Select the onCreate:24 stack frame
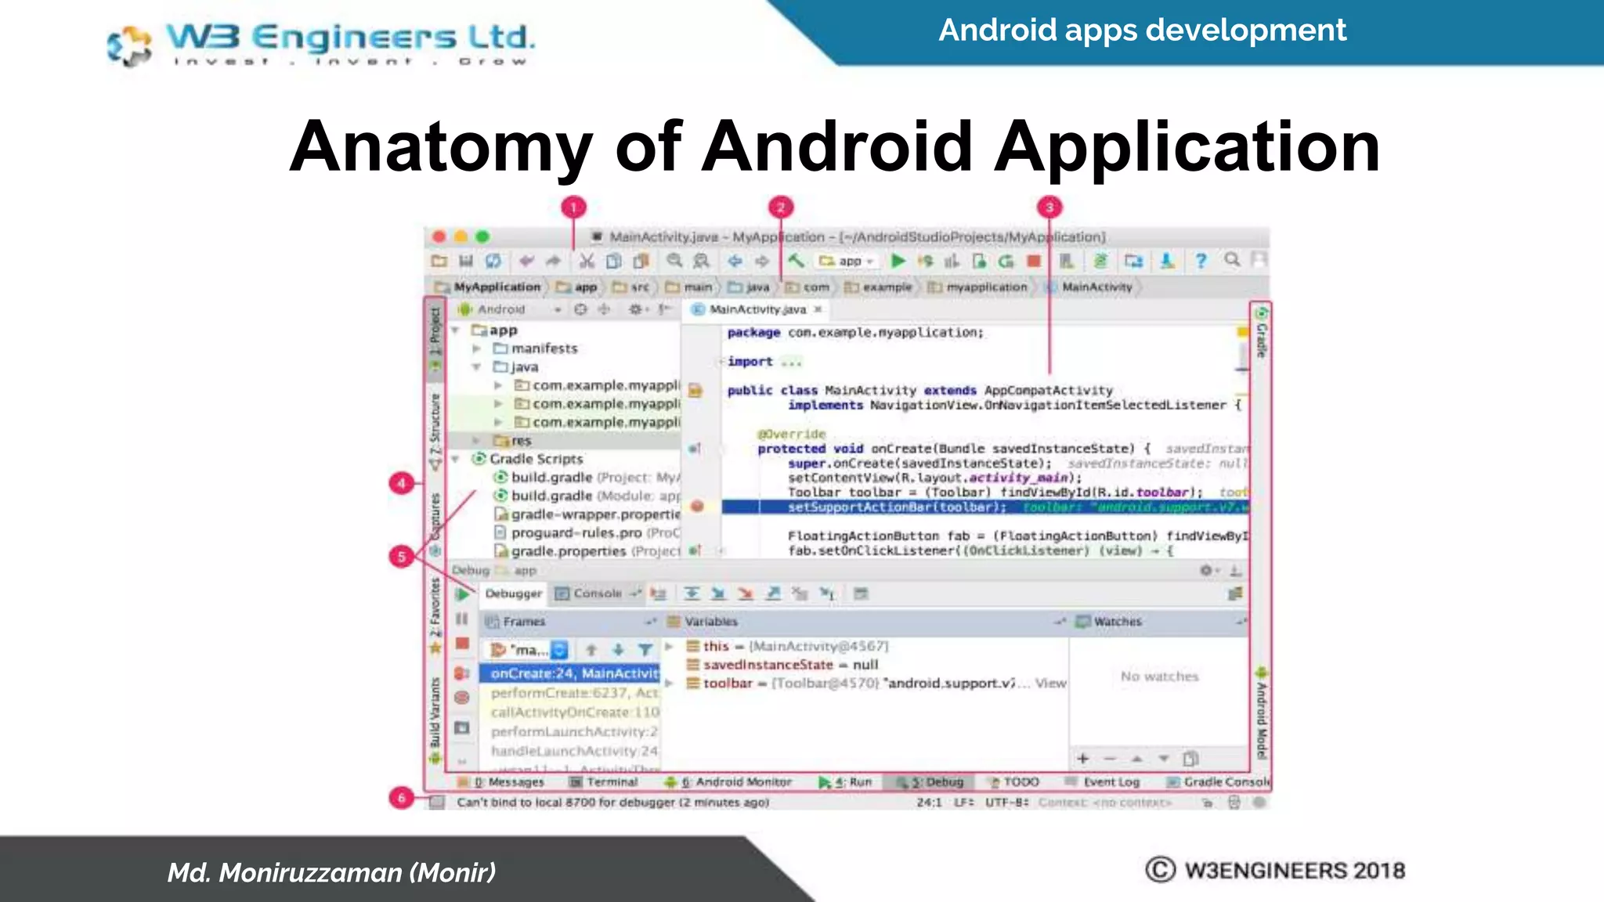1604x902 pixels. (x=569, y=673)
